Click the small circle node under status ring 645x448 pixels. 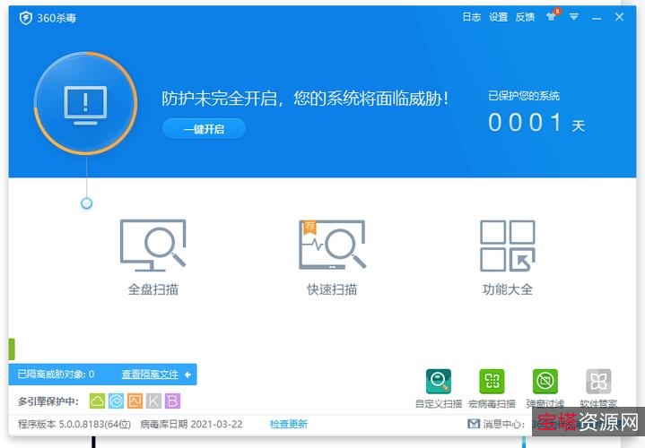[x=86, y=203]
